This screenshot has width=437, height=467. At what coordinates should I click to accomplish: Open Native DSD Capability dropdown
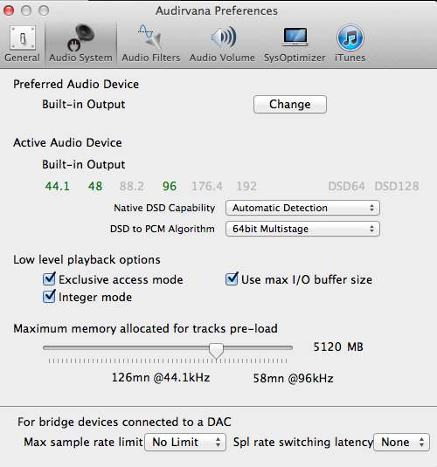click(302, 208)
